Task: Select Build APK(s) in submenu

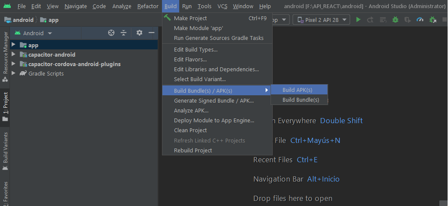Action: click(x=299, y=90)
